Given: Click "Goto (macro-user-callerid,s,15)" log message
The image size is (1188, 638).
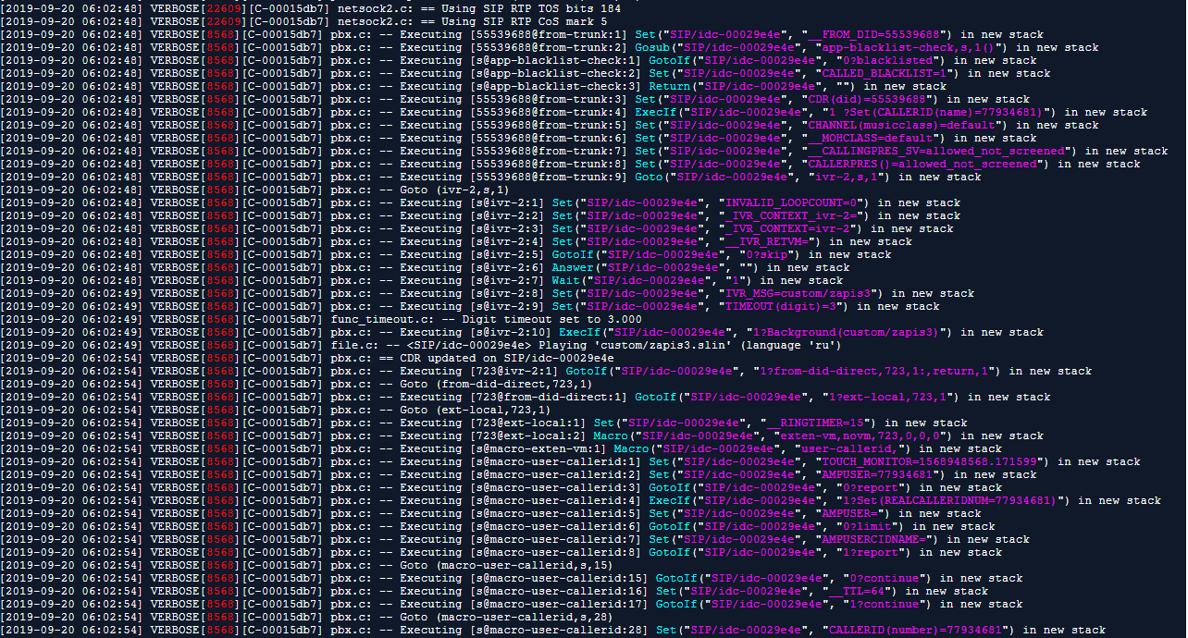Looking at the screenshot, I should (504, 565).
